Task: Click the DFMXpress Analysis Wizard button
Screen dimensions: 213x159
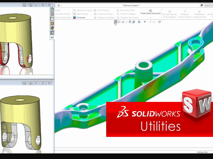Action: point(199,14)
